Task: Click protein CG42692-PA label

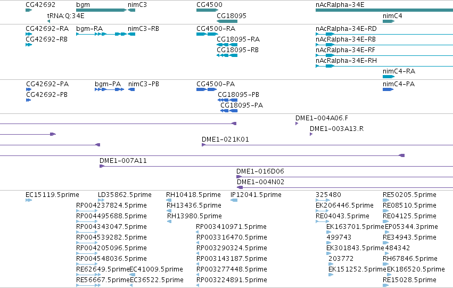Action: click(x=47, y=84)
